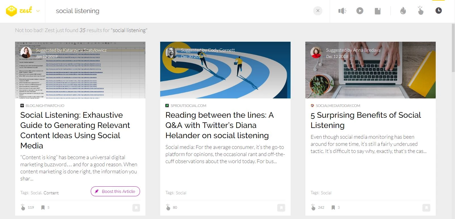The height and width of the screenshot is (219, 455).
Task: Open Social Listening Exhaustive Guide article title
Action: pyautogui.click(x=75, y=130)
